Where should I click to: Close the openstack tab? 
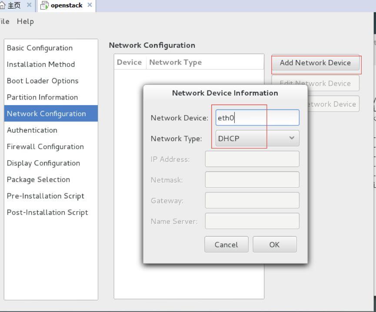point(90,5)
